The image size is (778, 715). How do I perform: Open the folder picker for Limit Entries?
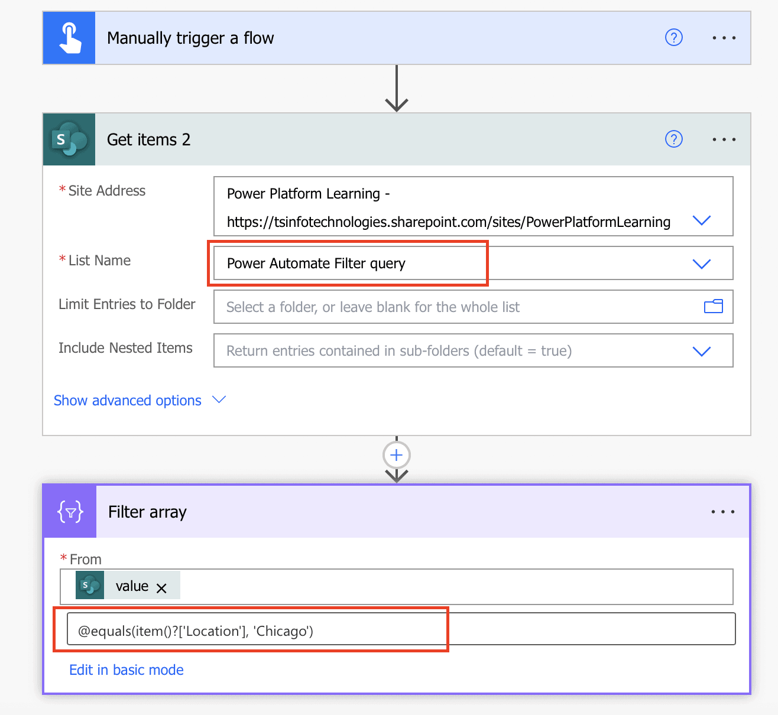tap(714, 307)
